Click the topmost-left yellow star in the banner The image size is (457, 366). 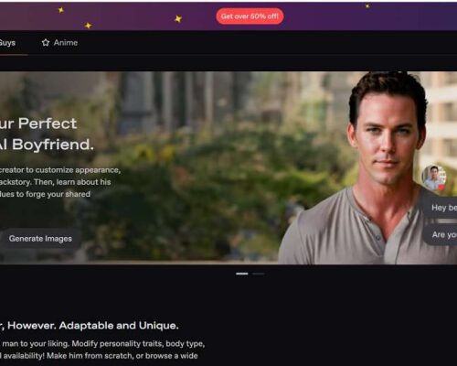(x=61, y=10)
